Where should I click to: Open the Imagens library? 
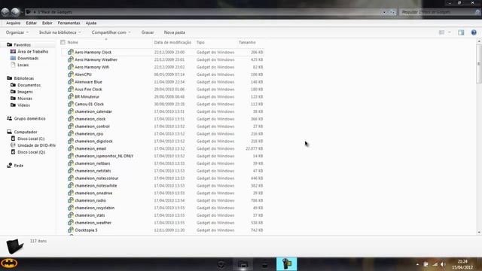click(x=25, y=92)
